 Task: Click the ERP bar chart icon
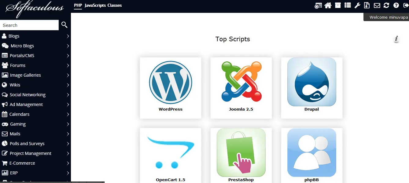click(x=5, y=173)
